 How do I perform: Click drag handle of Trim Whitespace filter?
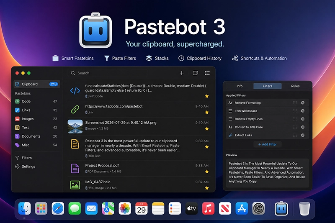(295, 111)
